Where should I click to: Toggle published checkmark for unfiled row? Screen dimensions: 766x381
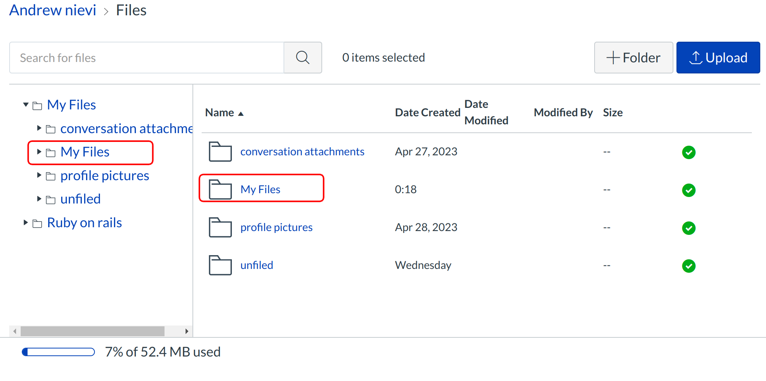click(x=688, y=266)
